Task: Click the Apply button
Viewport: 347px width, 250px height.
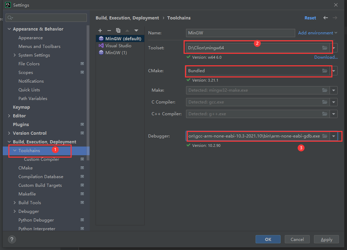Action: pyautogui.click(x=326, y=239)
